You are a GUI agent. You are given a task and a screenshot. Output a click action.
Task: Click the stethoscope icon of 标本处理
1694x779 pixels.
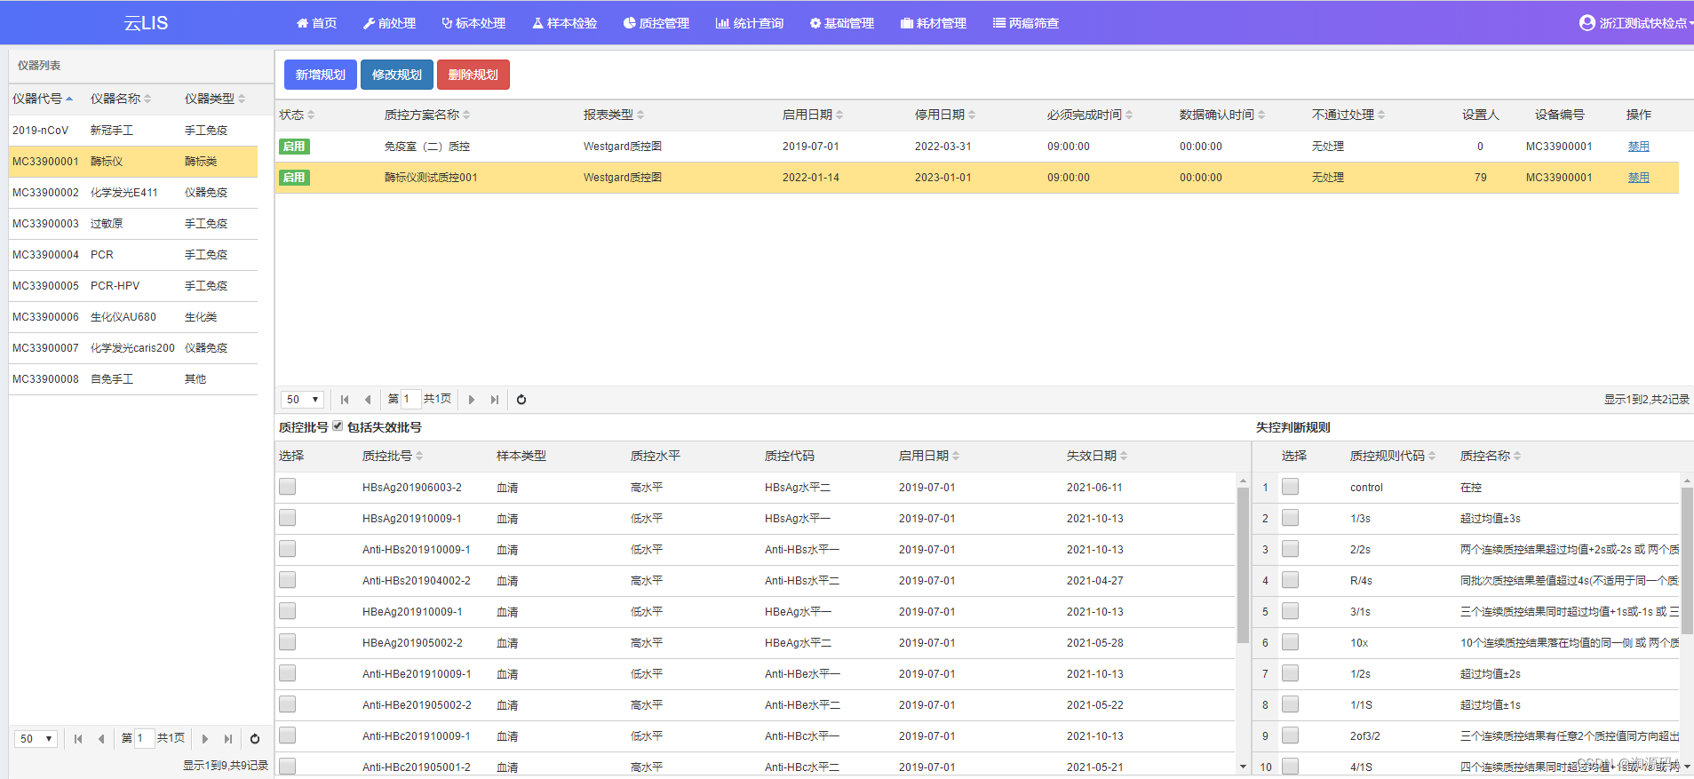click(447, 23)
